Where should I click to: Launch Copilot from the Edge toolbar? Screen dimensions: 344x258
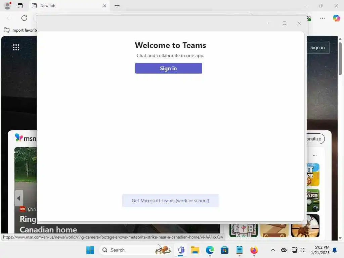pyautogui.click(x=336, y=18)
